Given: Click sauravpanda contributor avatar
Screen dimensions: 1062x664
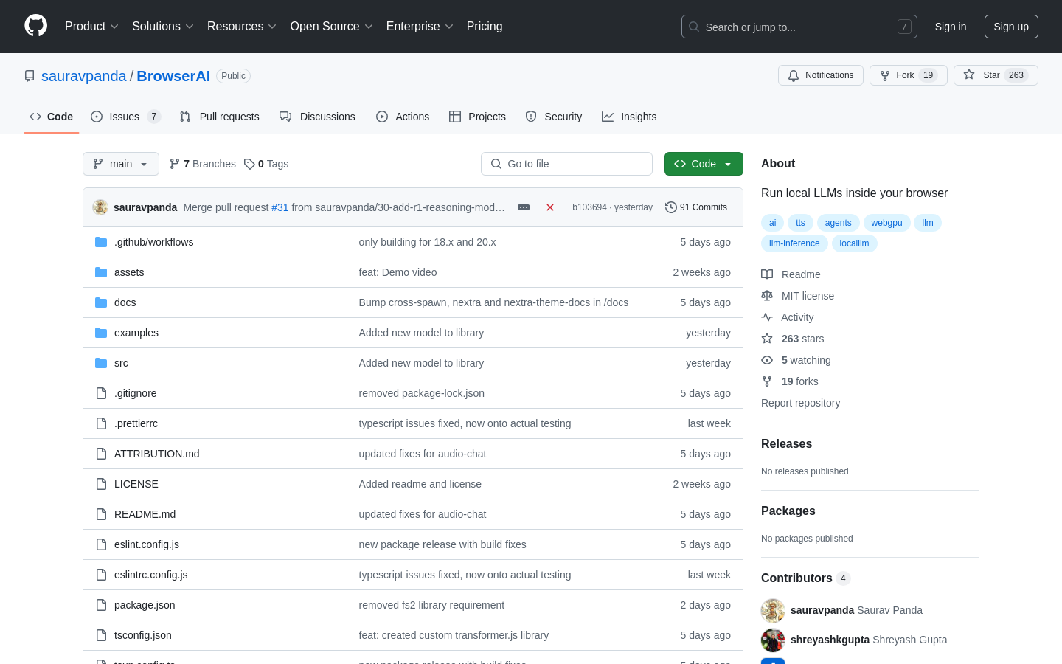Looking at the screenshot, I should click(x=773, y=610).
